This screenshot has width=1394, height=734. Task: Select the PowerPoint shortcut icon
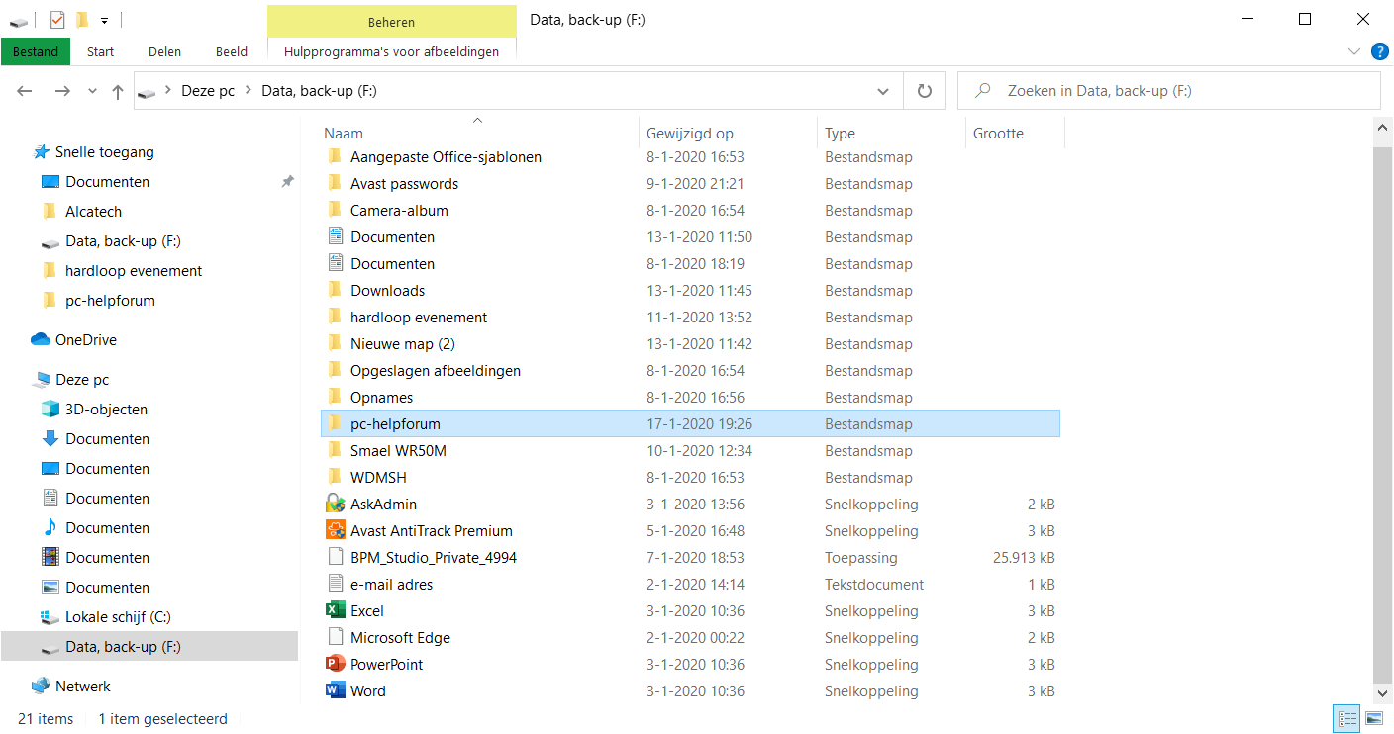[336, 665]
